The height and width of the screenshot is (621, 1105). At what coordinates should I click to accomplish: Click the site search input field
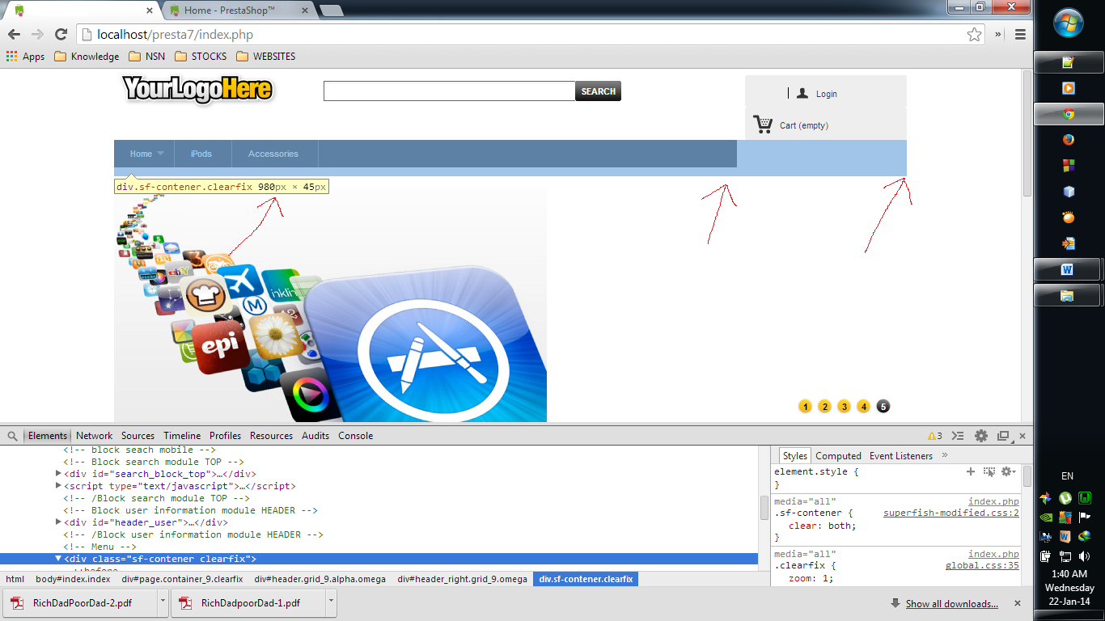click(449, 91)
